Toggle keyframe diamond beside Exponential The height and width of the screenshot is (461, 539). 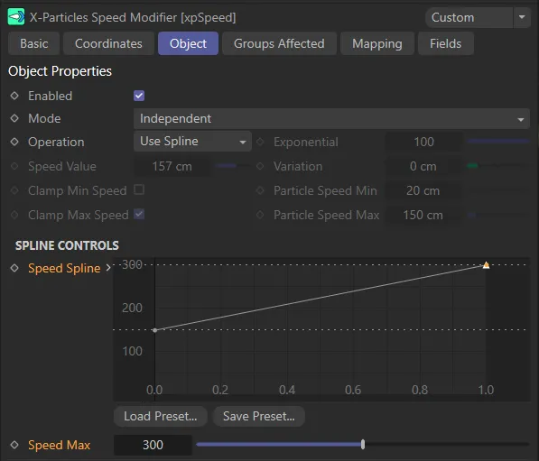coord(260,142)
